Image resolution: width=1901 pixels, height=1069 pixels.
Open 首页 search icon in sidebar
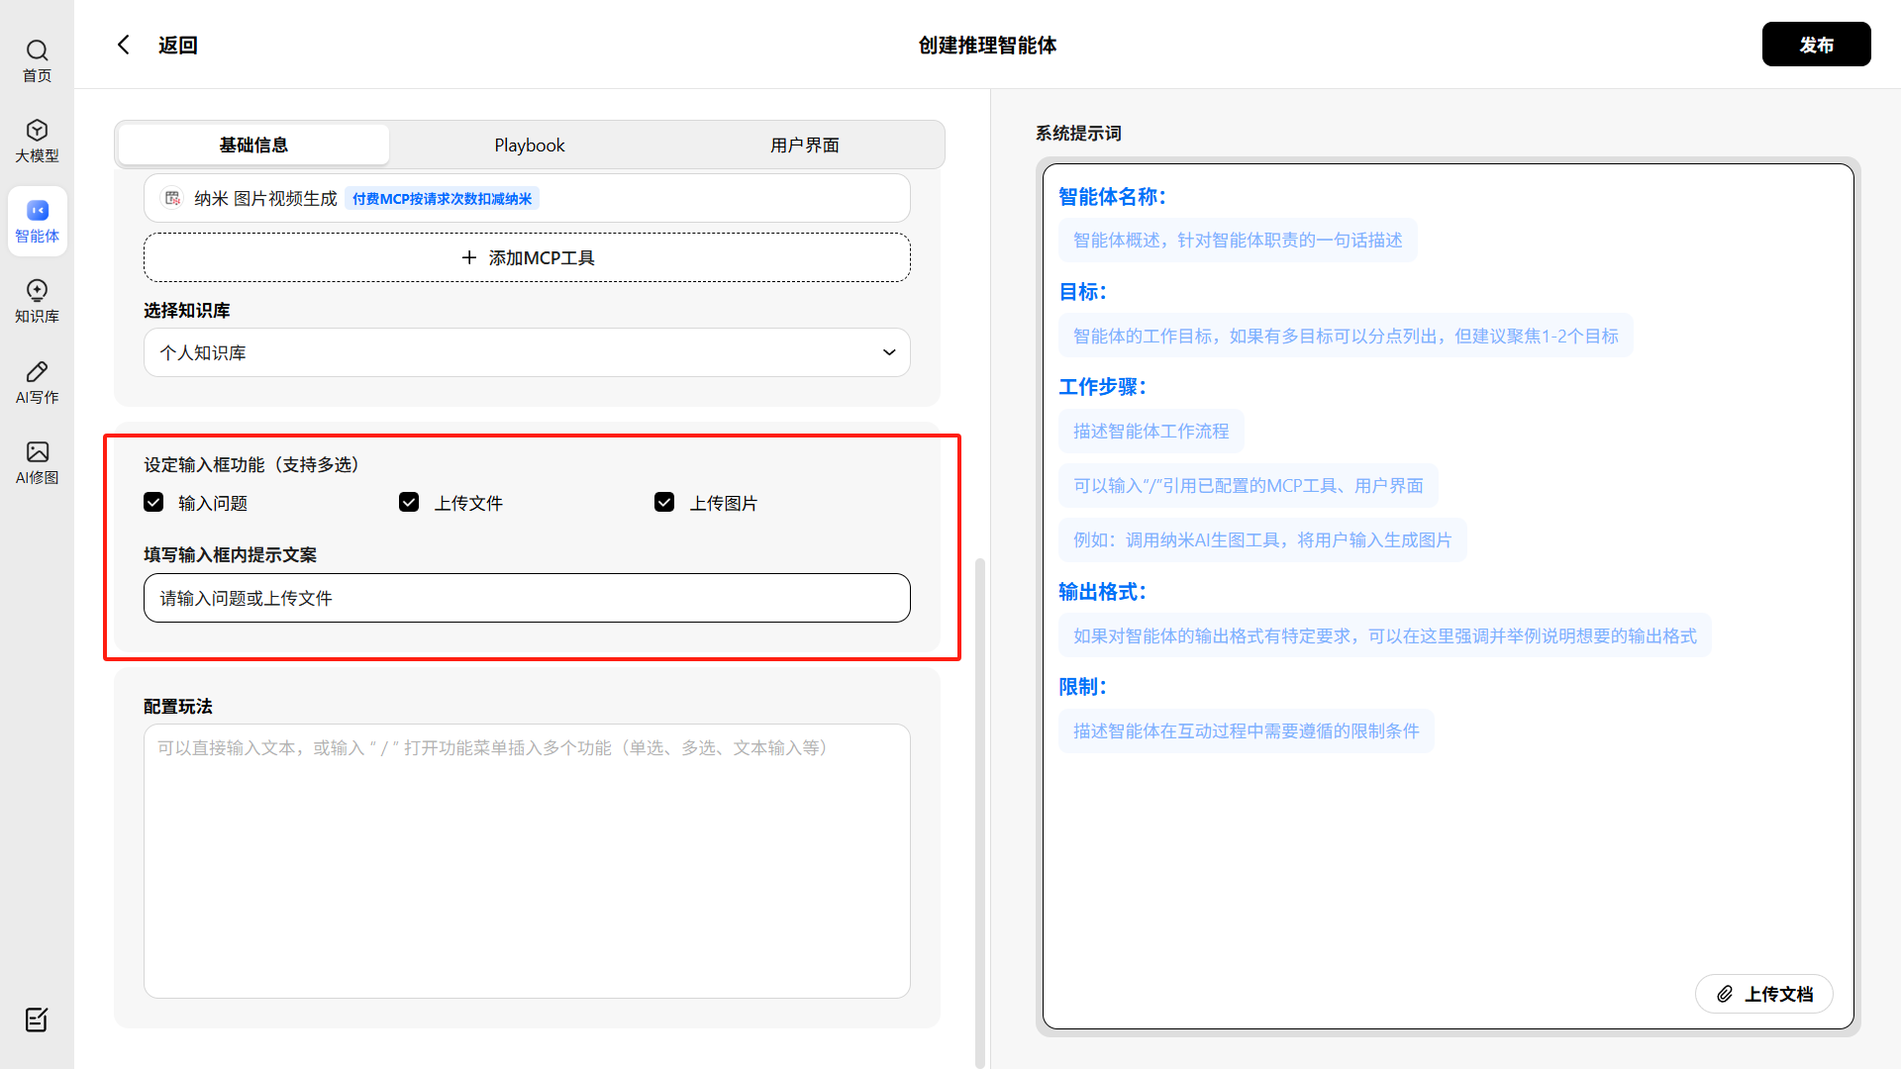point(37,50)
